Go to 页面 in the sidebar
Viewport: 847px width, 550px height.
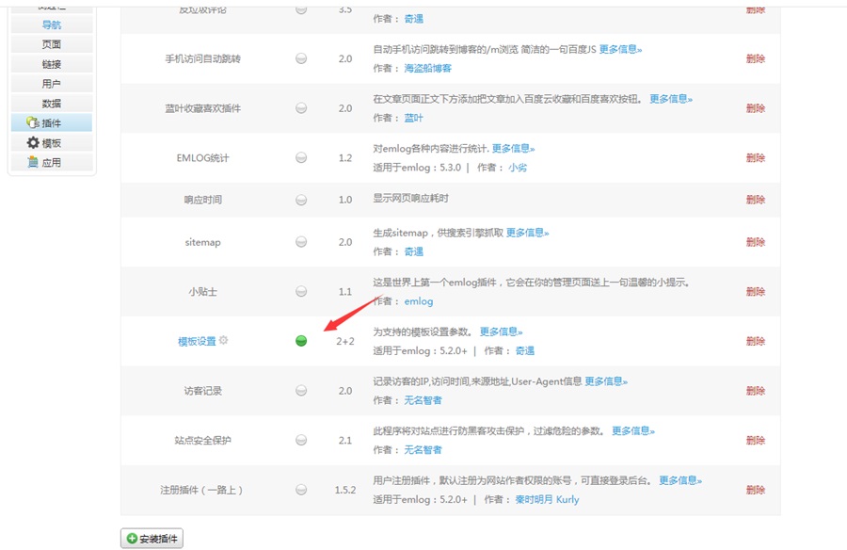pyautogui.click(x=52, y=44)
